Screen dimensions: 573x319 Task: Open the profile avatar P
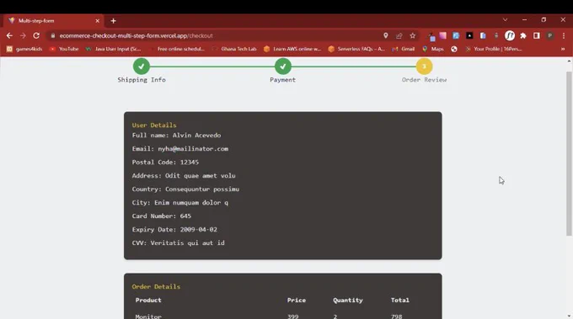tap(549, 35)
